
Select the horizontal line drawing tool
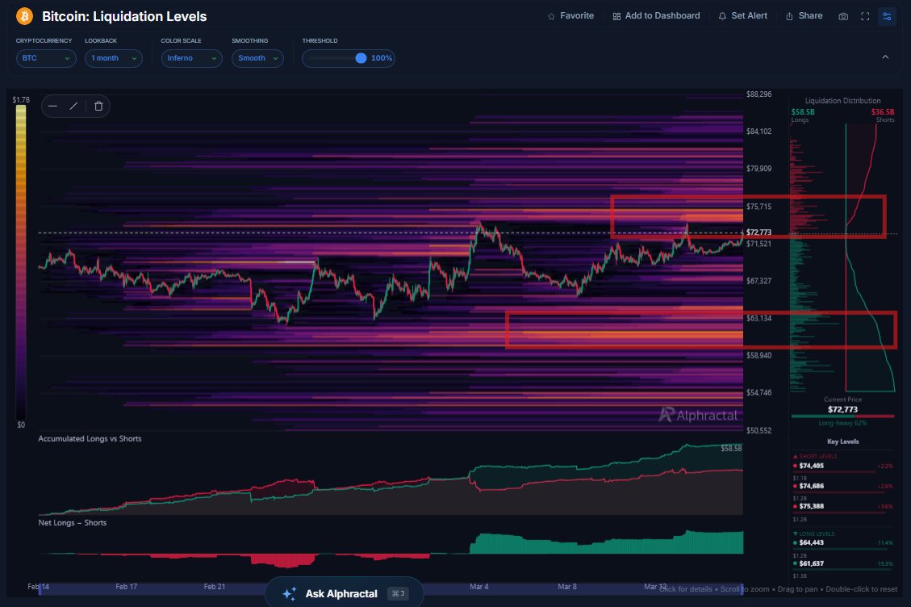pyautogui.click(x=53, y=107)
